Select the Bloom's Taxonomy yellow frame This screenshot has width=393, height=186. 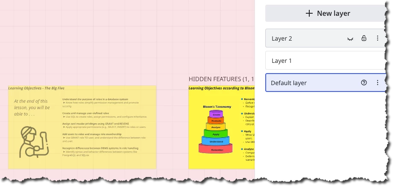point(222,127)
